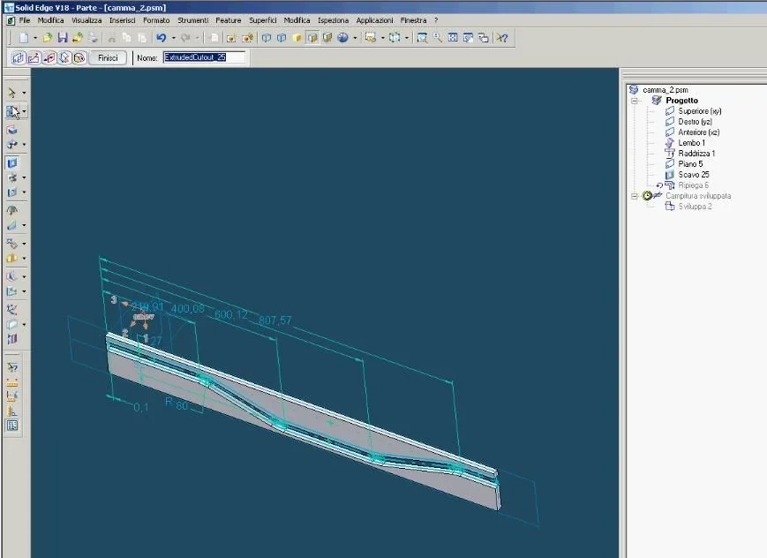Screen dimensions: 767x558
Task: Click the Fit view icon
Action: coord(453,38)
